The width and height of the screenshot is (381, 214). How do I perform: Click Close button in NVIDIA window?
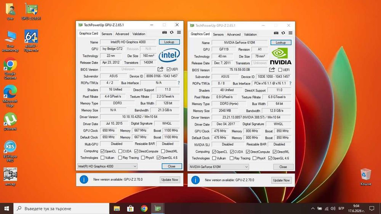(x=283, y=167)
